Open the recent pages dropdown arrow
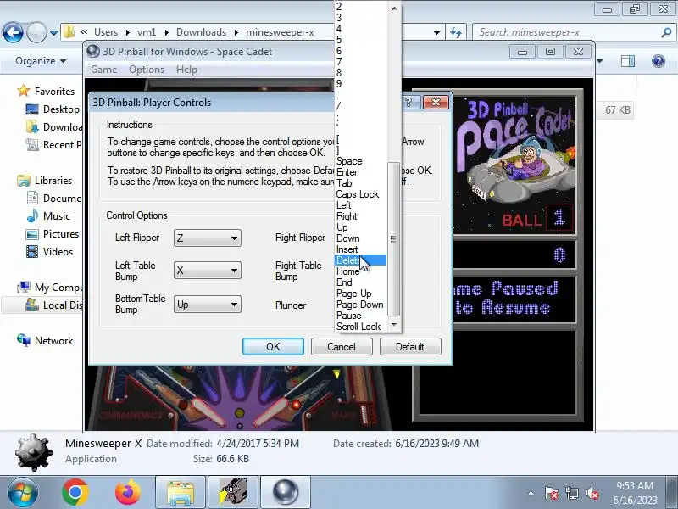678x509 pixels. (x=53, y=32)
